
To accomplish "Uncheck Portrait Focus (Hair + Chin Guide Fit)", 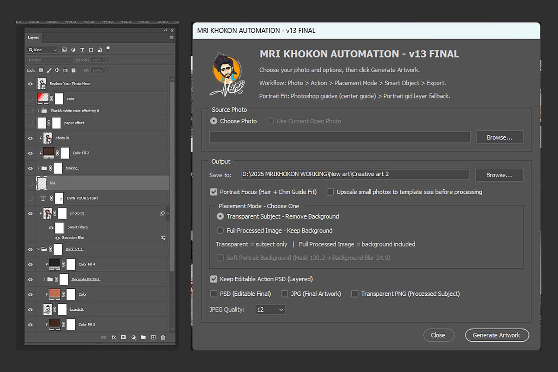I will point(214,192).
